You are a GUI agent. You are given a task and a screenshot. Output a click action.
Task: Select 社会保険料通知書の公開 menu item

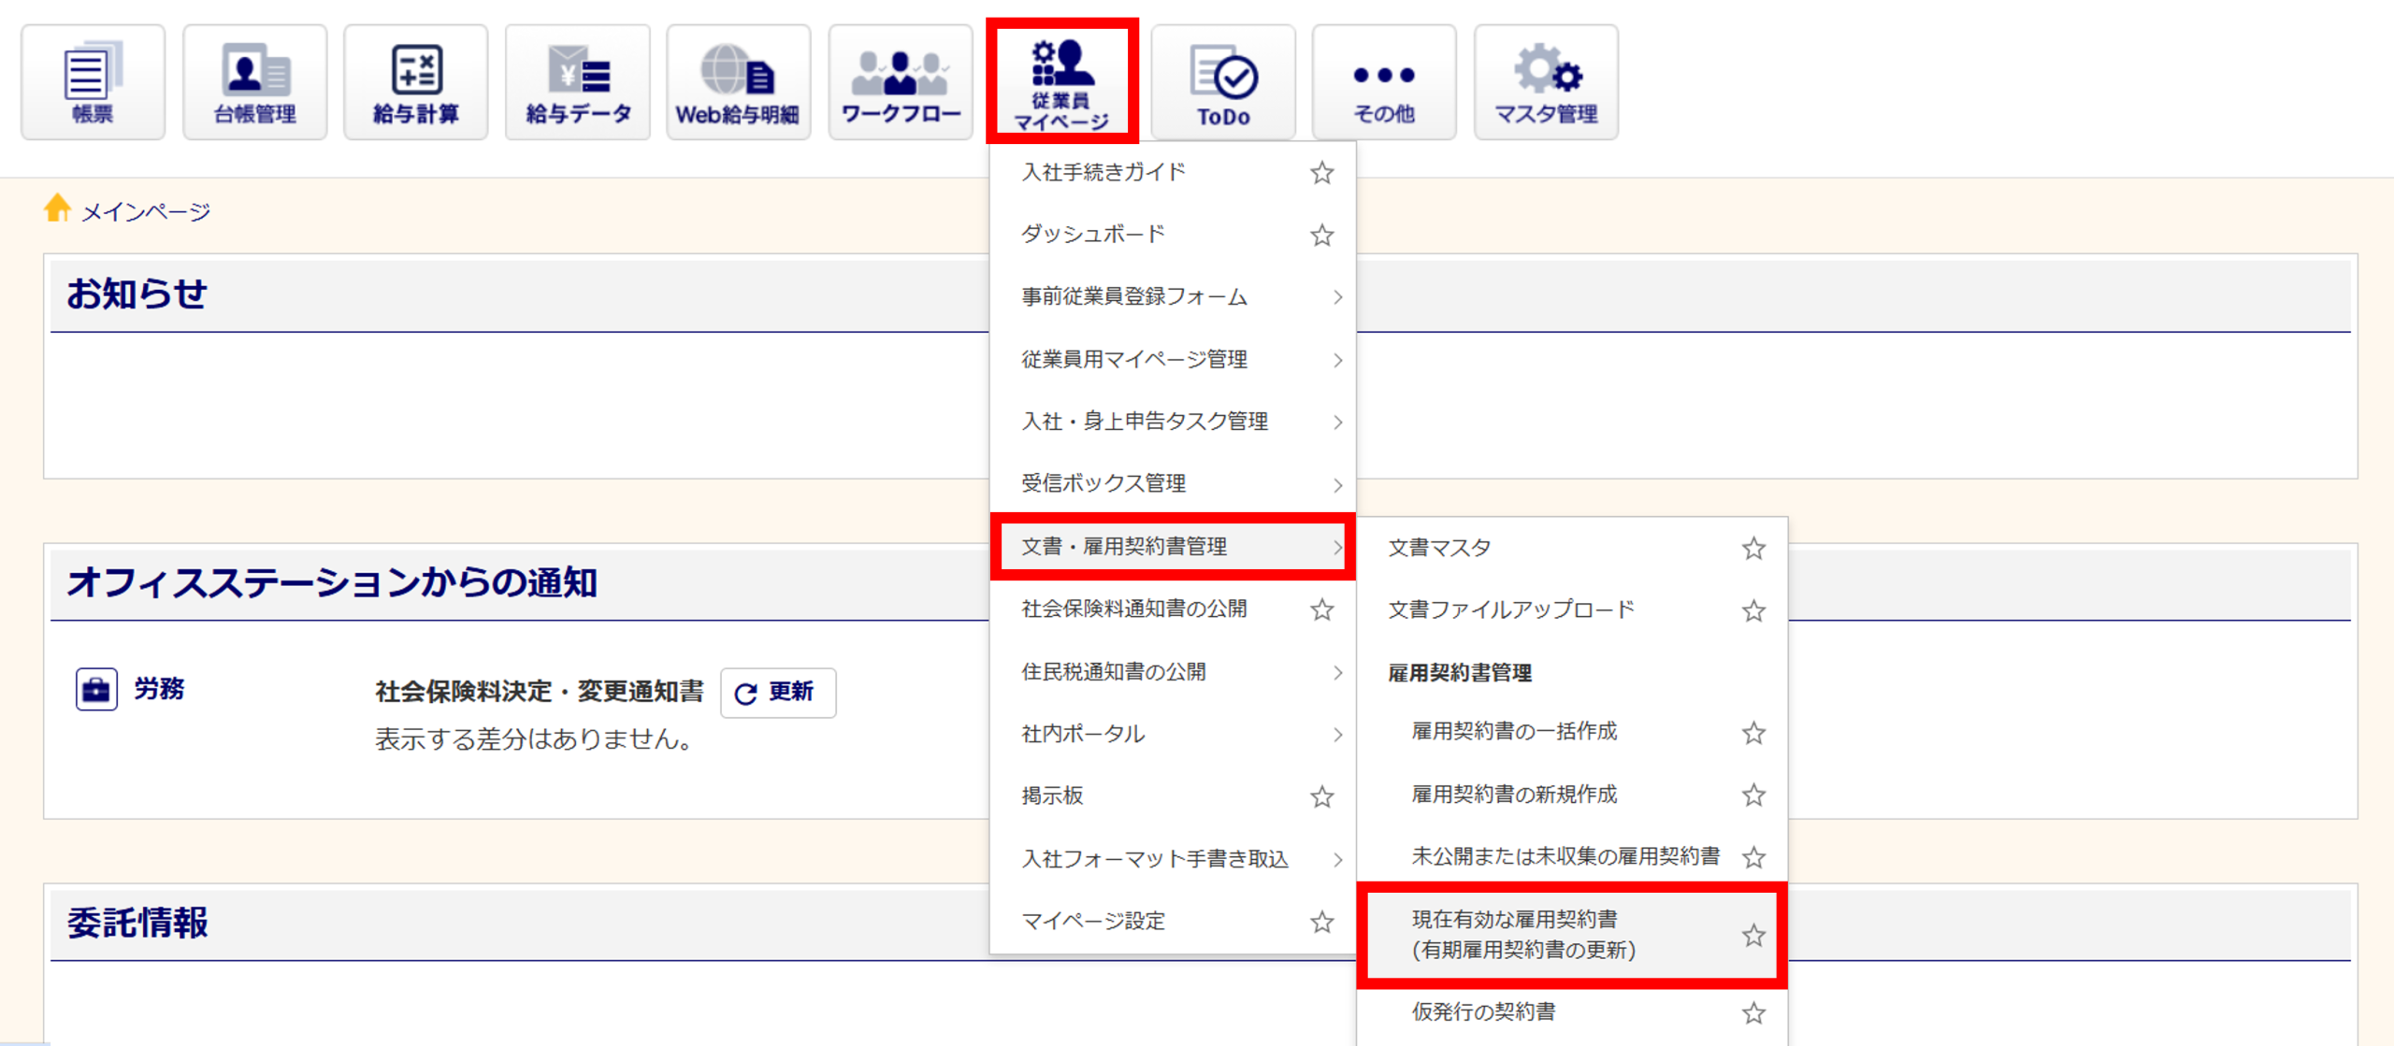[x=1134, y=609]
